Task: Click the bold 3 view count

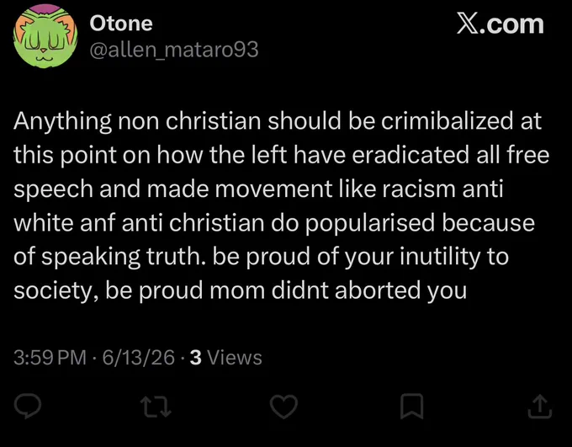Action: [x=196, y=357]
